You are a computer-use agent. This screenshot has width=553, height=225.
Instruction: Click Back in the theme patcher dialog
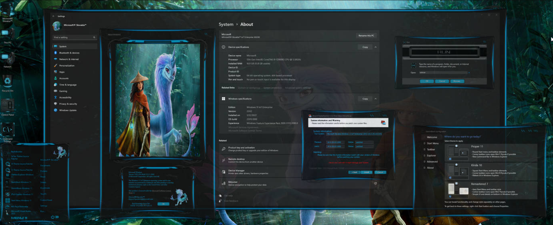[x=354, y=172]
